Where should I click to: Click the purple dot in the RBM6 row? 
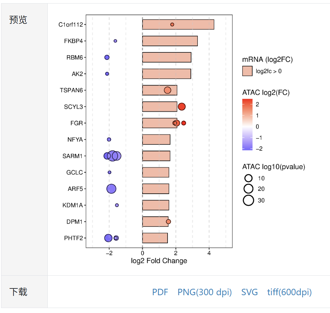click(x=107, y=57)
